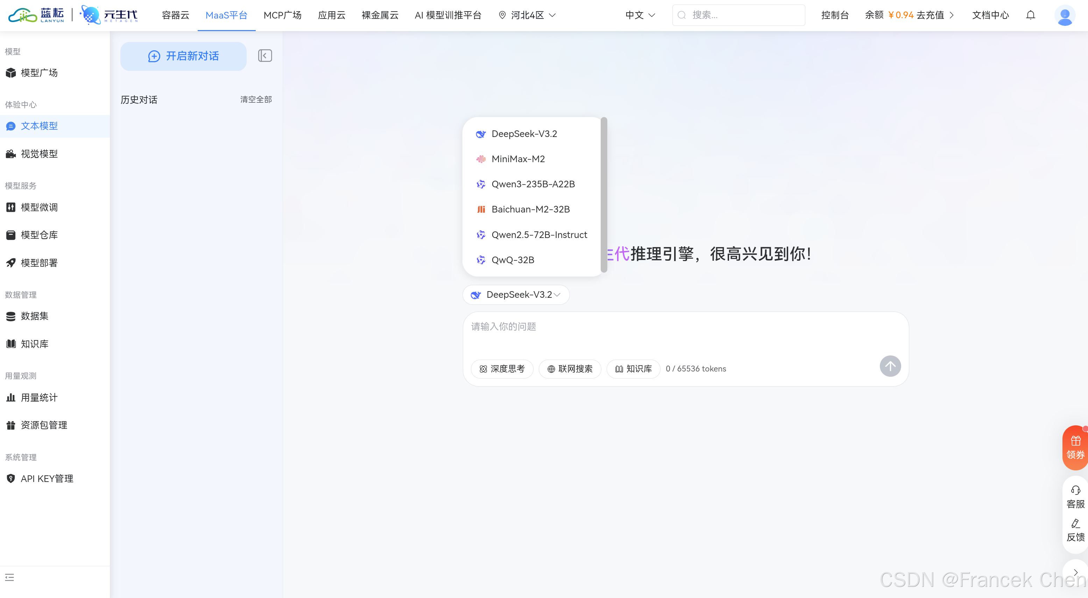Image resolution: width=1088 pixels, height=598 pixels.
Task: Open the DeepSeek-V3.2 model selector
Action: (x=516, y=295)
